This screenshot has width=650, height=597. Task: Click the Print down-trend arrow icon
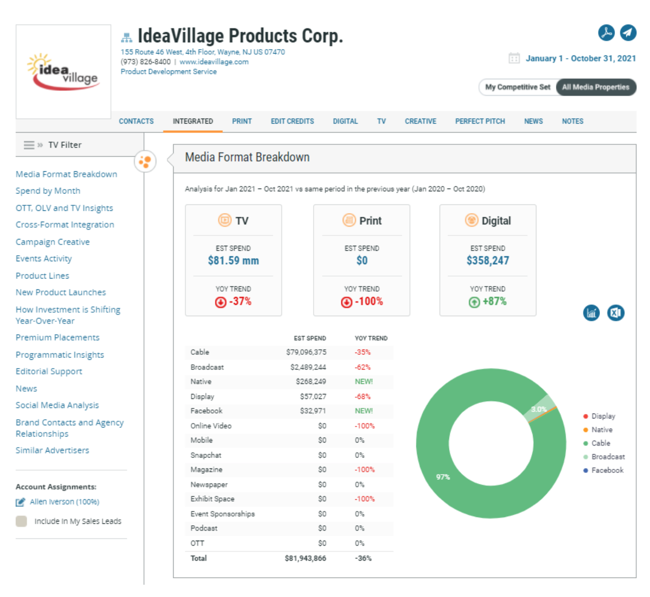(x=347, y=302)
